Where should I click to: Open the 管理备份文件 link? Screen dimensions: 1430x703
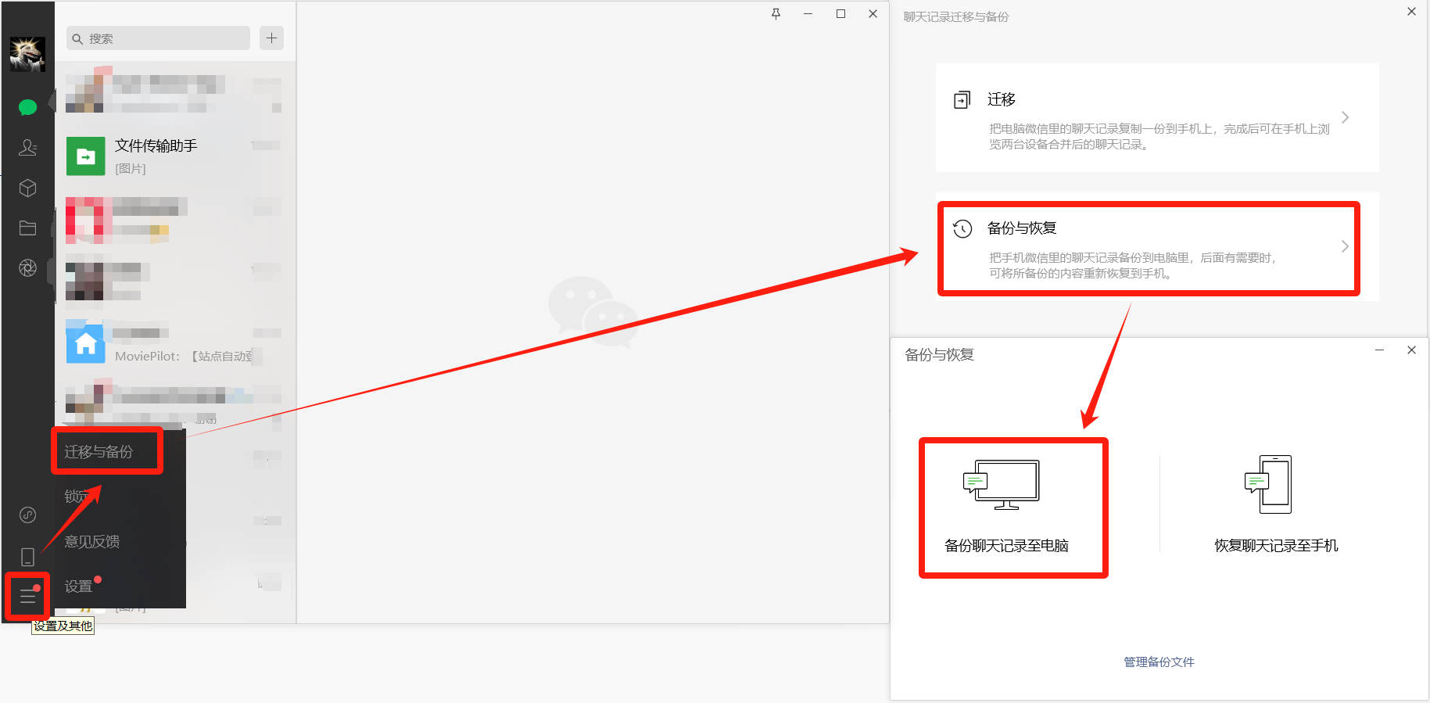click(x=1159, y=662)
